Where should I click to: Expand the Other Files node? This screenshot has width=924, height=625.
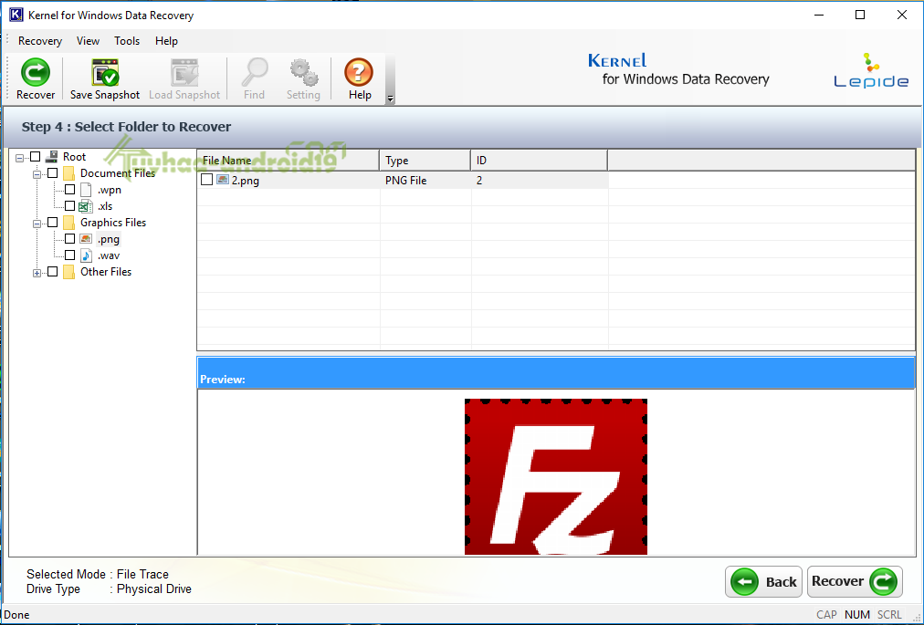[x=37, y=274]
